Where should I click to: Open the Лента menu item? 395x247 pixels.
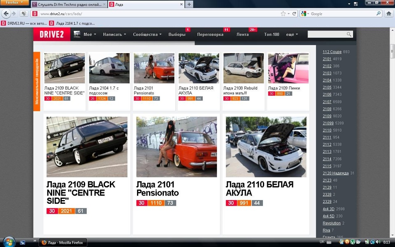(242, 34)
